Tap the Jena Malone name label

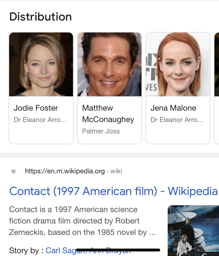pyautogui.click(x=173, y=108)
